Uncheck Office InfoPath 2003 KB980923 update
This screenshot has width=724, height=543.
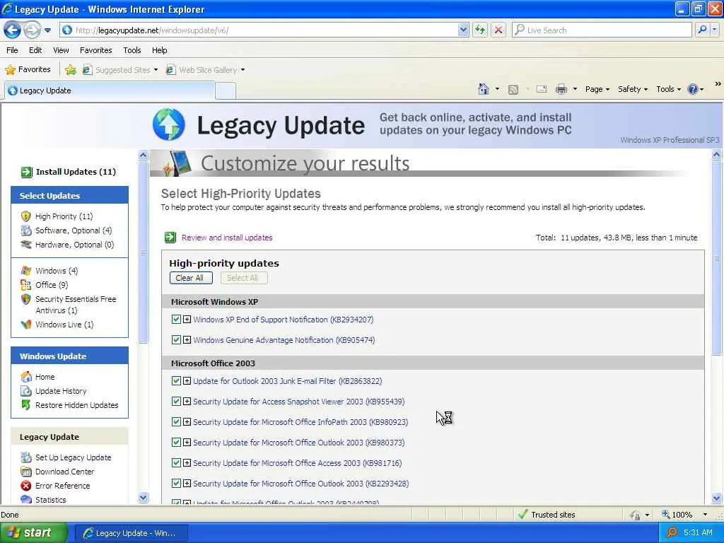click(x=176, y=421)
